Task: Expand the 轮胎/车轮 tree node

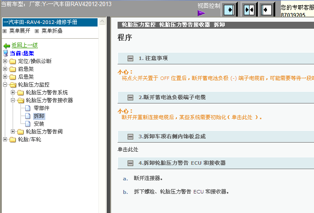Action: (x=5, y=139)
